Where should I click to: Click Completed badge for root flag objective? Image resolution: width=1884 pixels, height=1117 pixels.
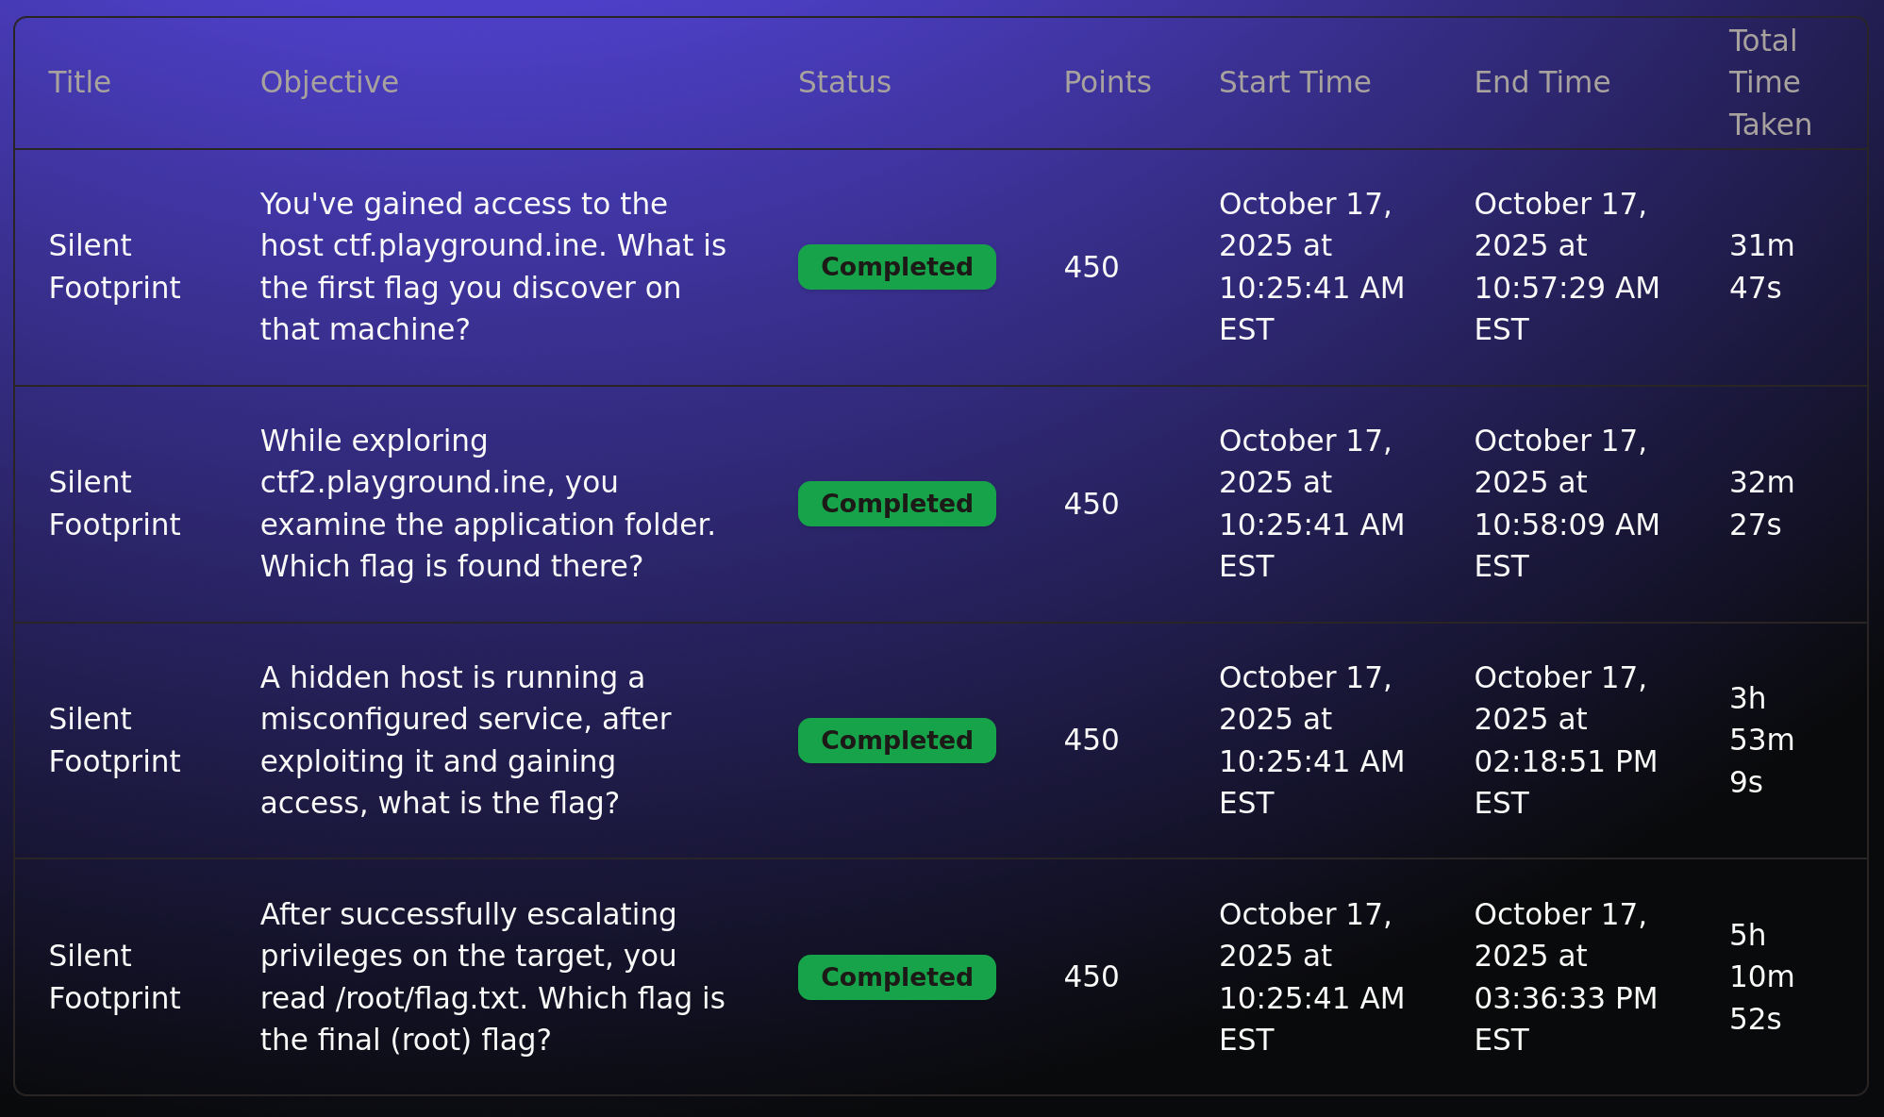point(896,977)
